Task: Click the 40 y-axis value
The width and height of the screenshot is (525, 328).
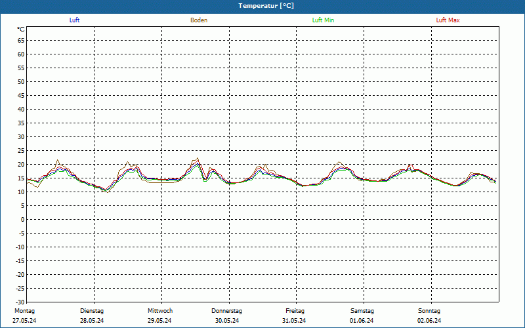Action: [x=21, y=110]
